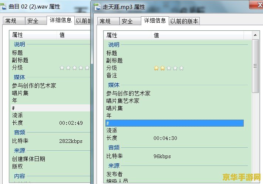Open 常规 tab in wav properties window
Screen dimensions: 263x184
(14, 21)
